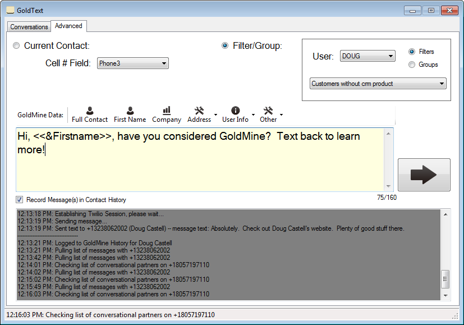The height and width of the screenshot is (325, 464).
Task: Open the Cell # Field Phone3 dropdown
Action: [133, 63]
